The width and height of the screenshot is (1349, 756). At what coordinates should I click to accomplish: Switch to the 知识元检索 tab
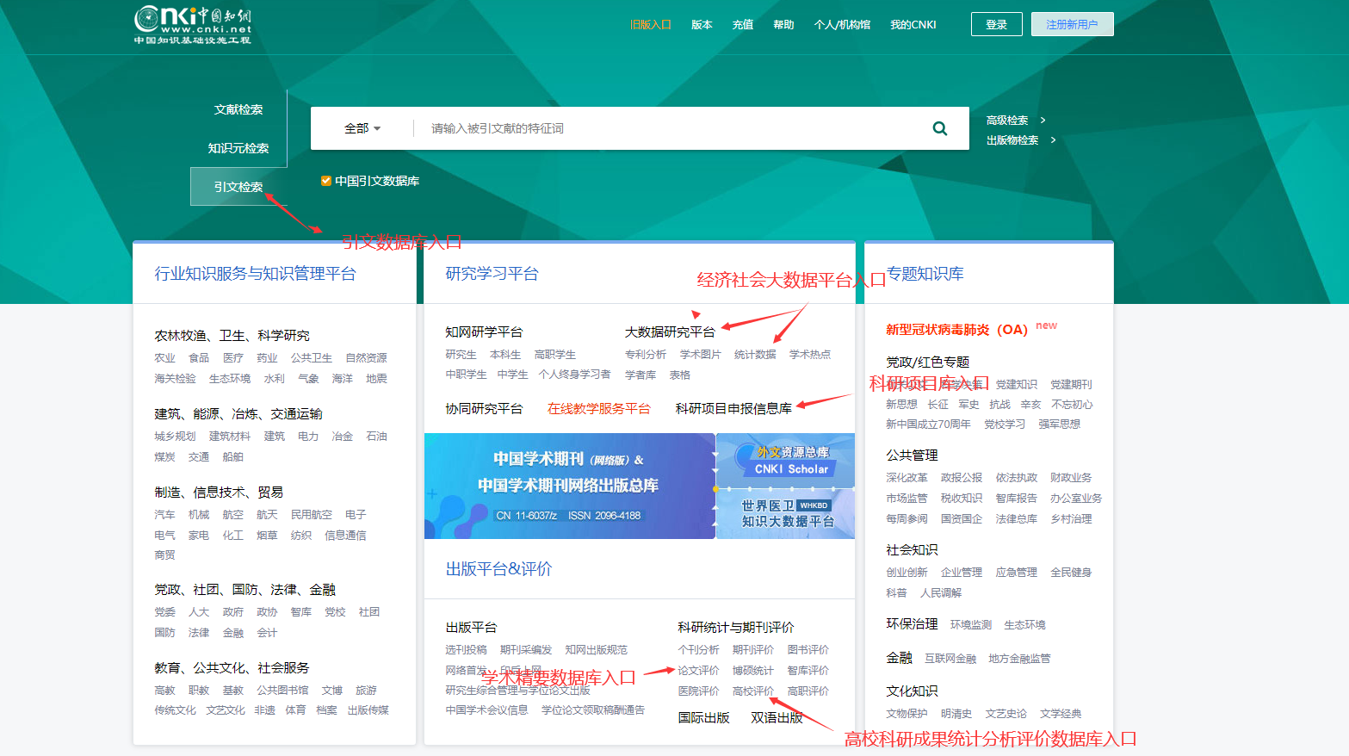click(238, 148)
